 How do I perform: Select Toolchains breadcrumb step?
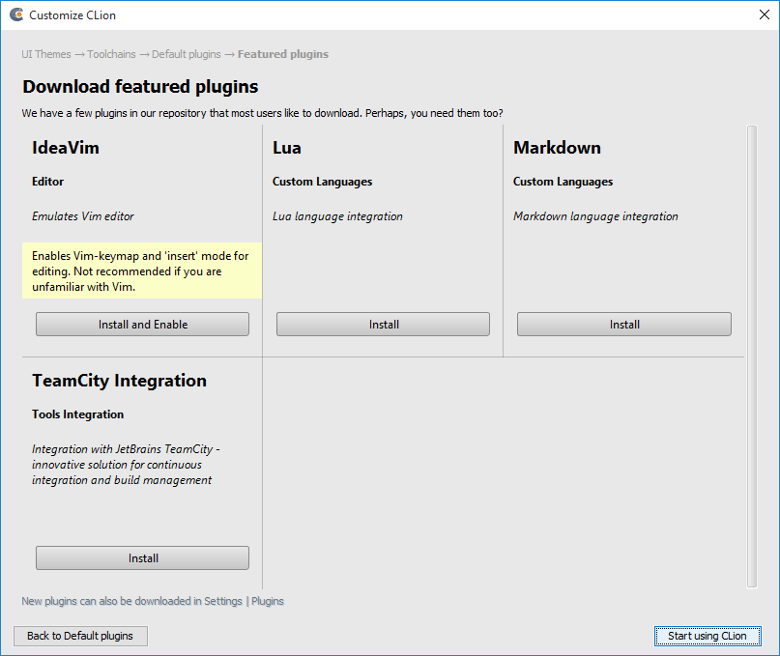111,54
